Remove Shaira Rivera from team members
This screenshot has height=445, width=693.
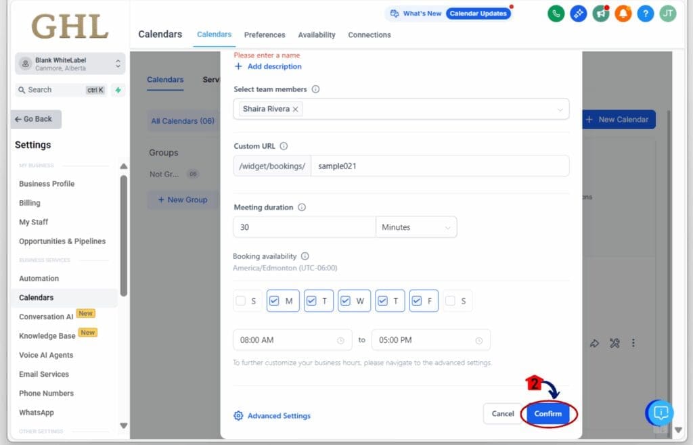tap(295, 110)
